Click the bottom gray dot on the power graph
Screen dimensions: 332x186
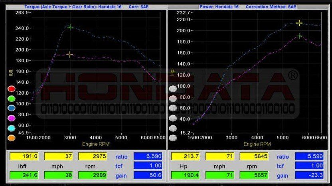[x=173, y=138]
